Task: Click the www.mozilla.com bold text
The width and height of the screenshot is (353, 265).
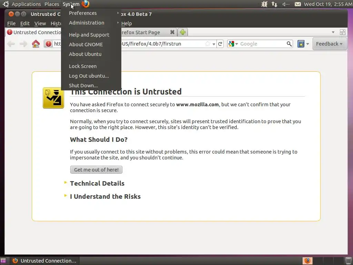Action: click(x=197, y=104)
